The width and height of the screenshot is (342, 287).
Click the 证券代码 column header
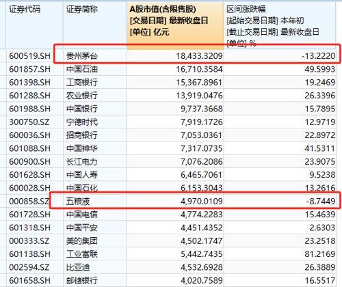(x=34, y=25)
